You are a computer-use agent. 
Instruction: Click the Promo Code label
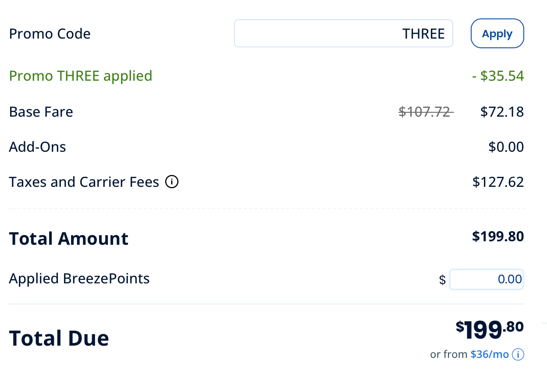tap(50, 34)
